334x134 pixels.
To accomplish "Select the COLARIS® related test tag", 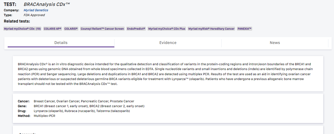I will [71, 29].
